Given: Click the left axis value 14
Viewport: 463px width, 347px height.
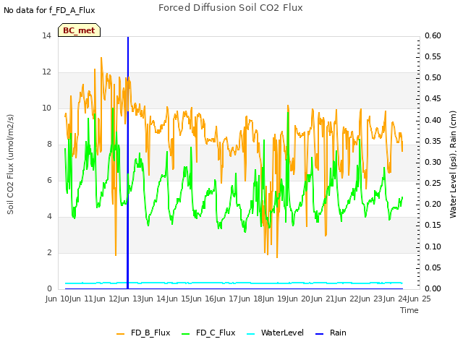Looking at the screenshot, I should (46, 36).
